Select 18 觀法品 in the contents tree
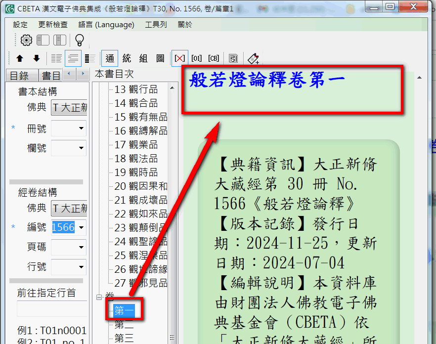 (136, 159)
